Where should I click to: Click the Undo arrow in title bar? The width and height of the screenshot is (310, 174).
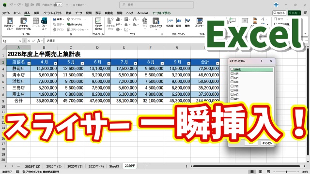click(11, 4)
